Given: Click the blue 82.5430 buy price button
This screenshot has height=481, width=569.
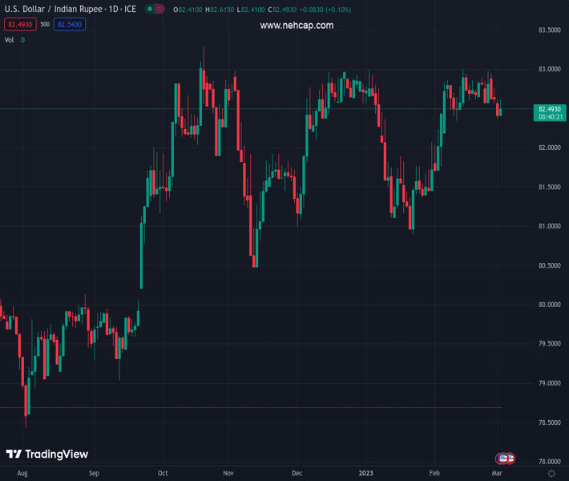Looking at the screenshot, I should tap(70, 24).
